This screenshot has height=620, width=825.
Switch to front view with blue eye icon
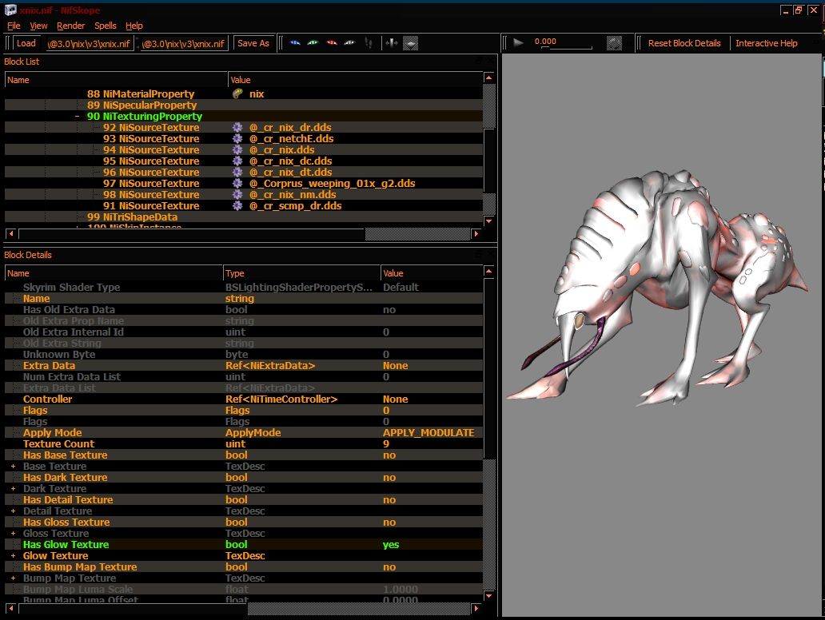click(x=295, y=43)
